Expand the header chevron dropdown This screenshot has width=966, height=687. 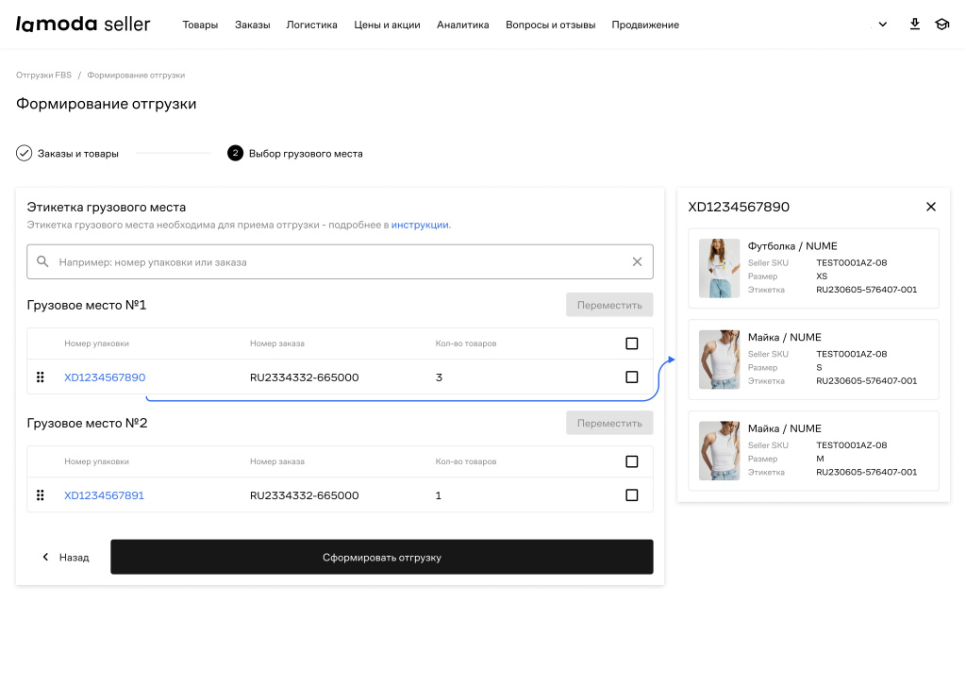[883, 25]
